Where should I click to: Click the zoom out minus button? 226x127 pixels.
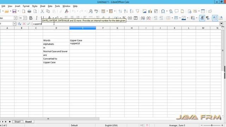tap(202, 125)
